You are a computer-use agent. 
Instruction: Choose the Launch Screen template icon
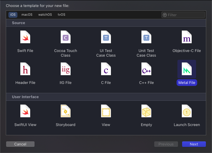tap(186, 111)
